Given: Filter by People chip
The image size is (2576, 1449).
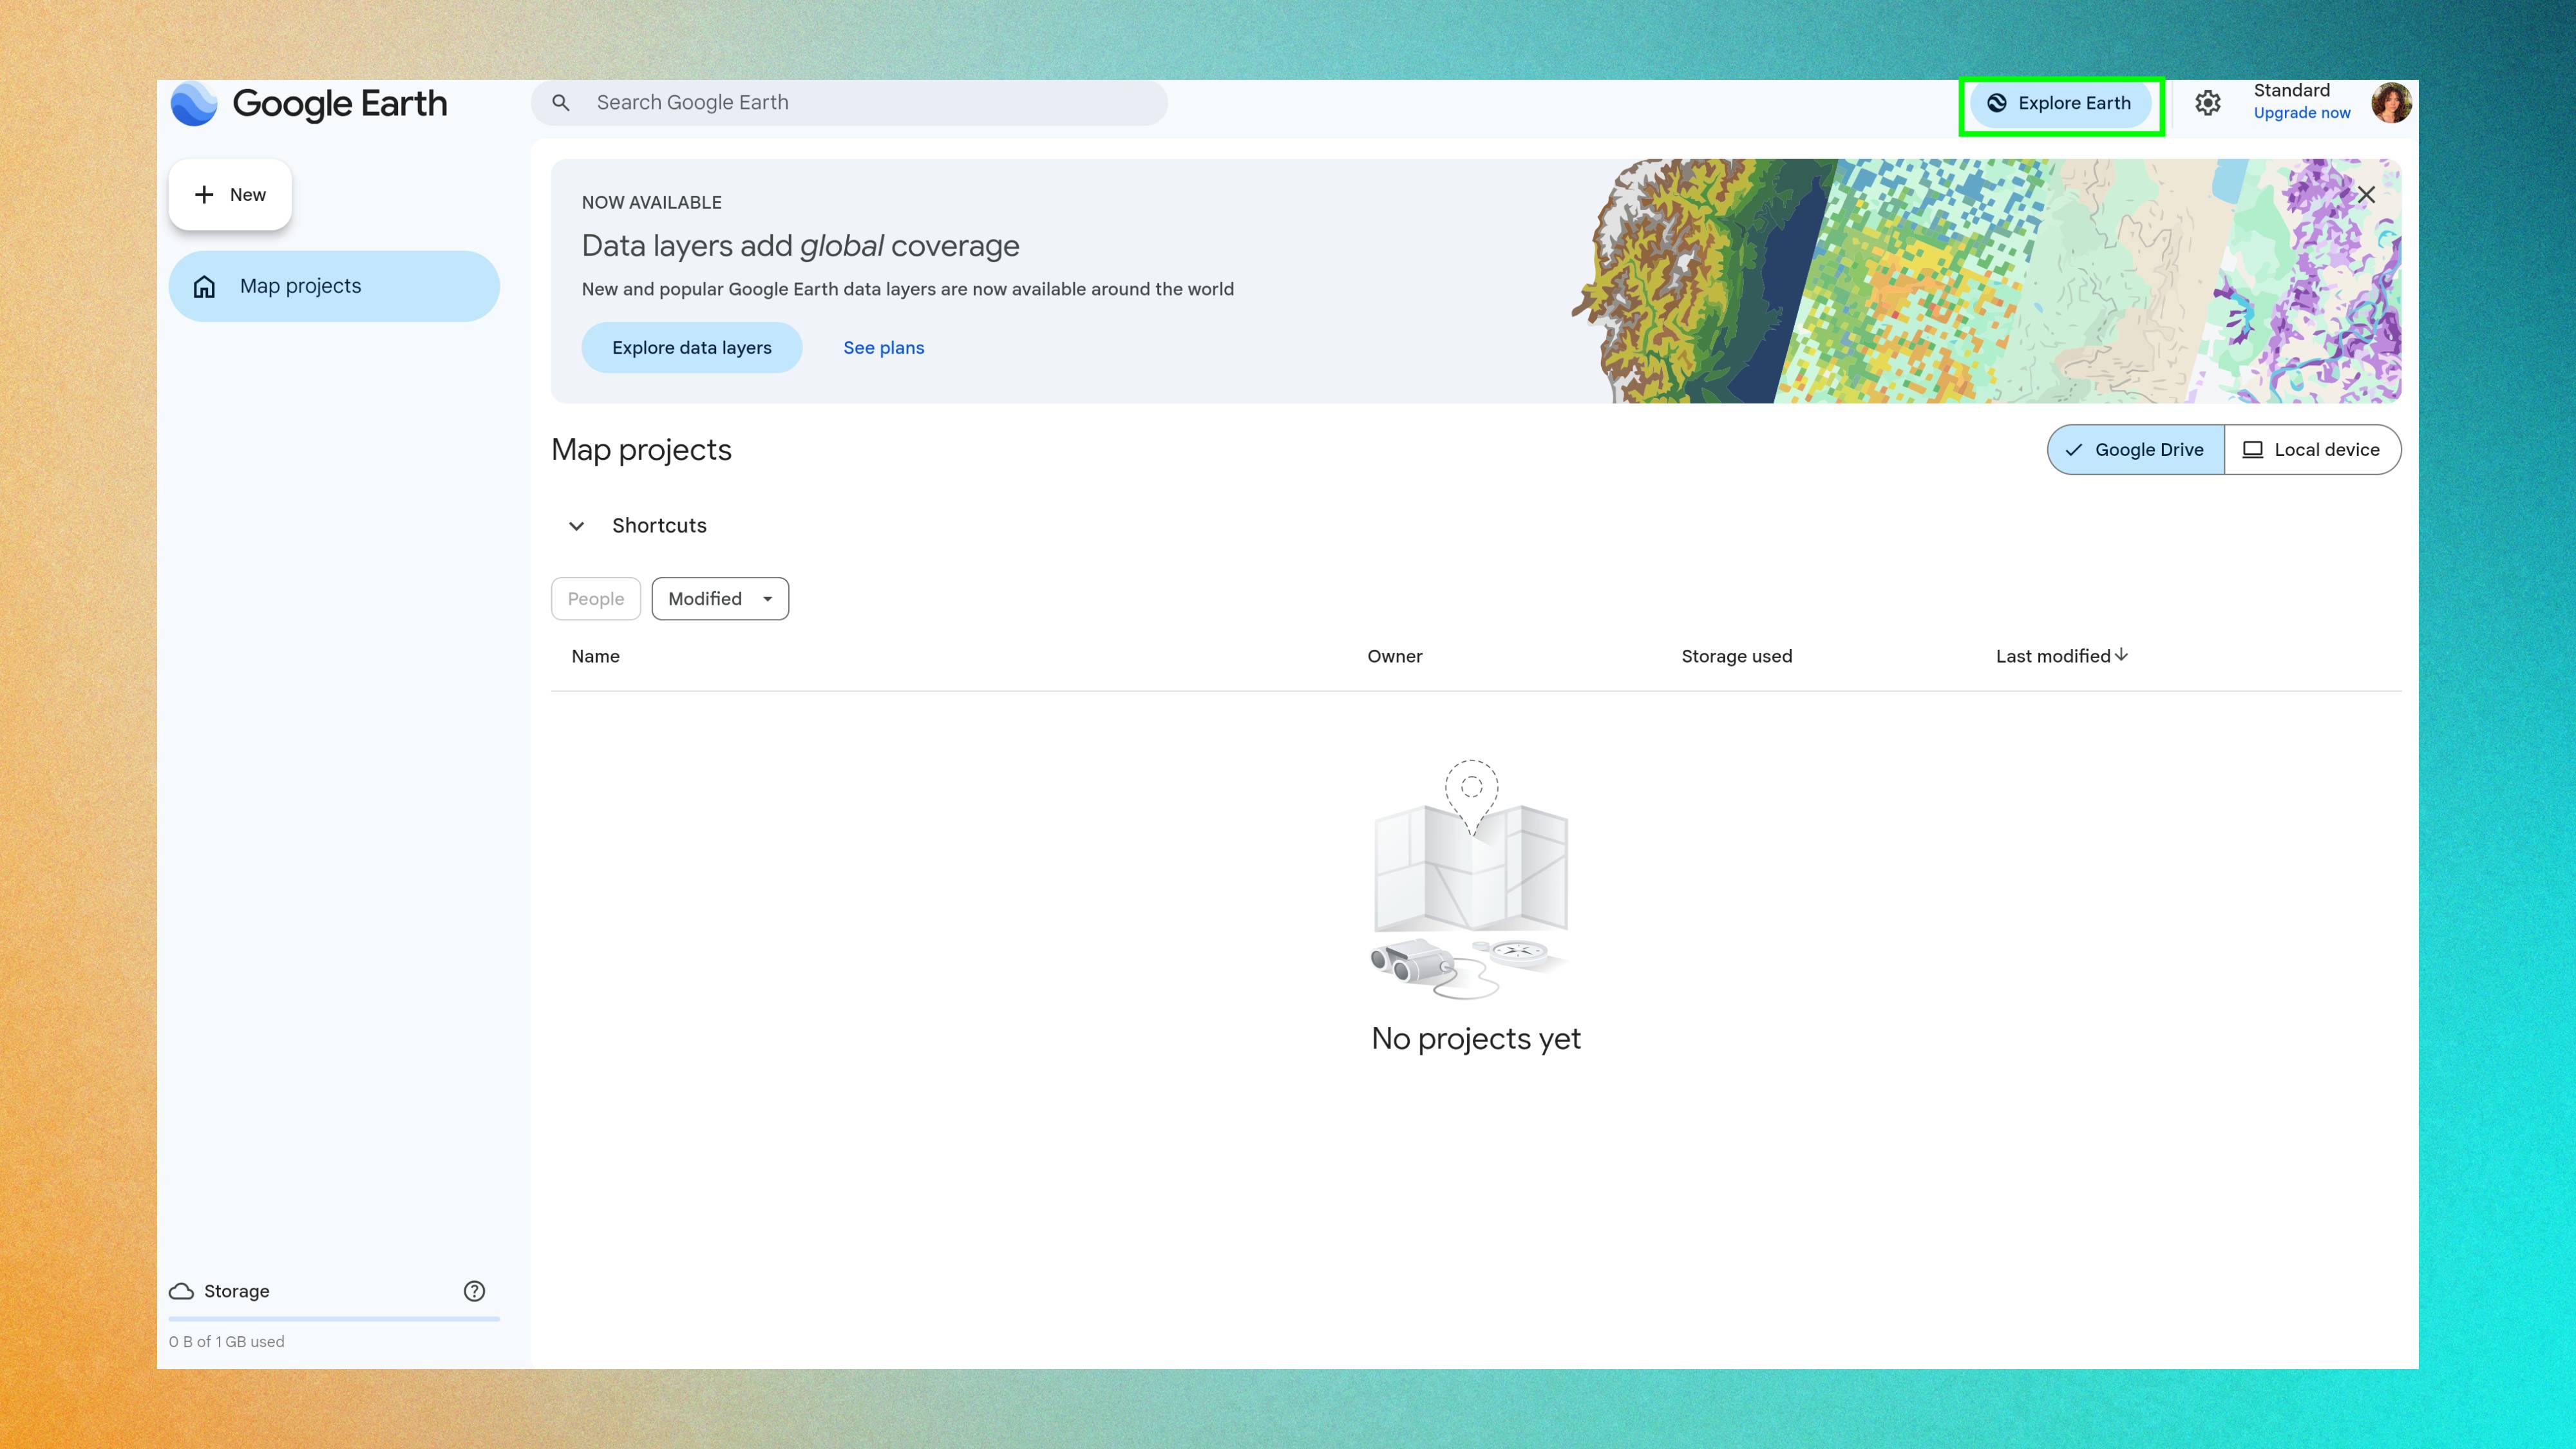Looking at the screenshot, I should tap(596, 599).
